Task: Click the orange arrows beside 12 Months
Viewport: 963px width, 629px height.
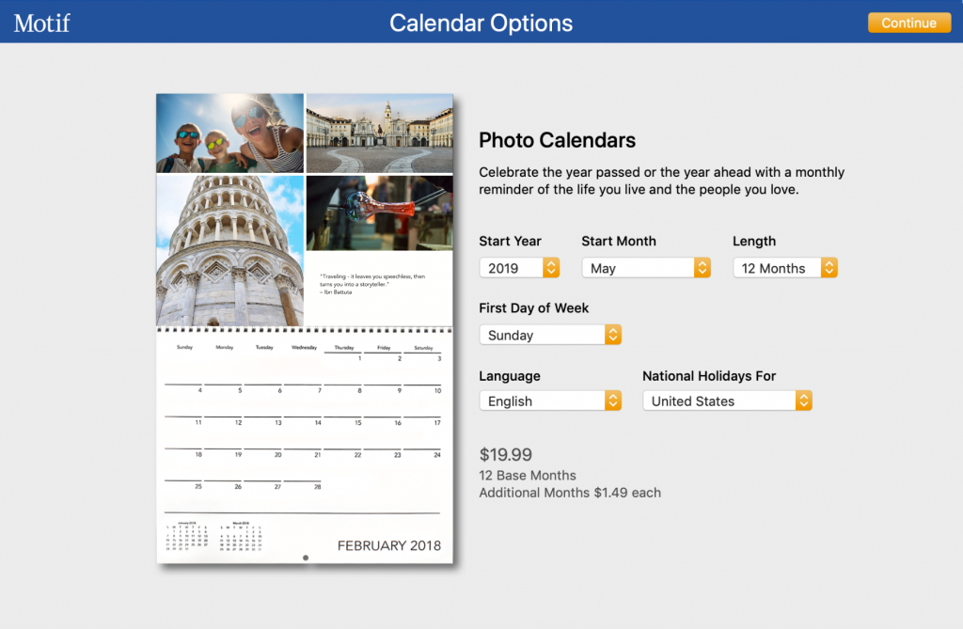Action: [829, 268]
